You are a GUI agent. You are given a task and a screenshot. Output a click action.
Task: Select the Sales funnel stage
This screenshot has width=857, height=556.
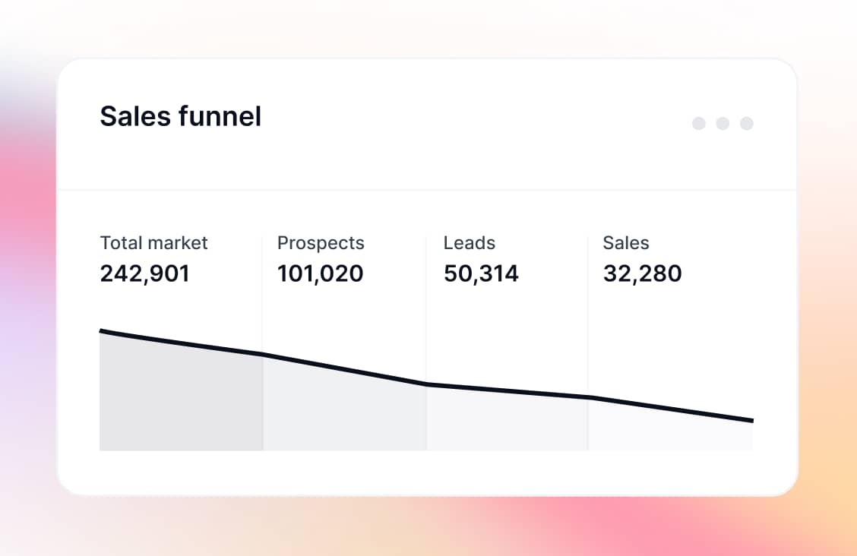point(626,242)
